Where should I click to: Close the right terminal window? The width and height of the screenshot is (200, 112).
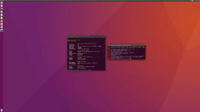point(108,45)
